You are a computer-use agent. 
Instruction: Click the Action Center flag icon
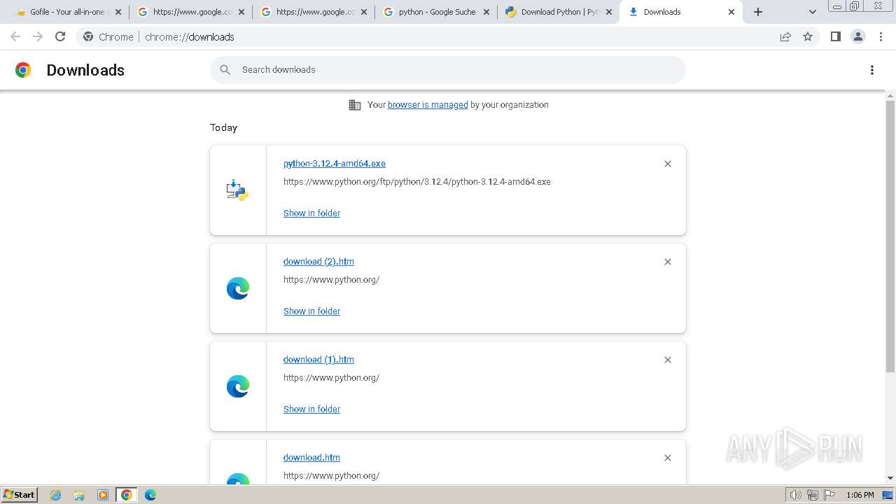click(x=829, y=495)
